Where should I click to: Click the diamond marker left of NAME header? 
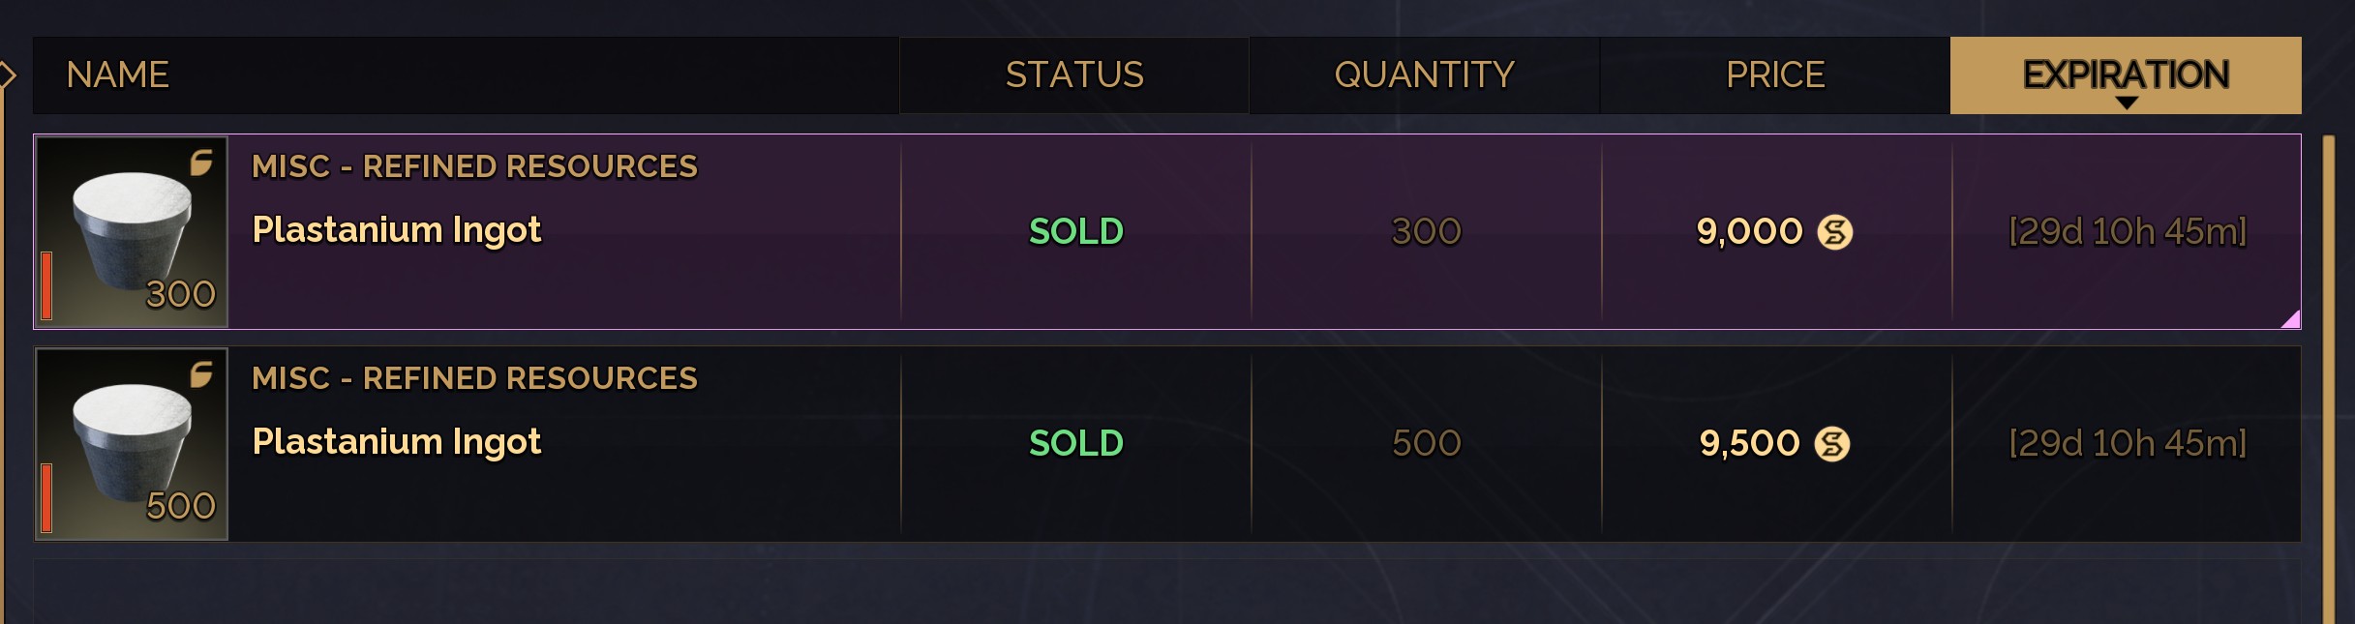pos(7,74)
